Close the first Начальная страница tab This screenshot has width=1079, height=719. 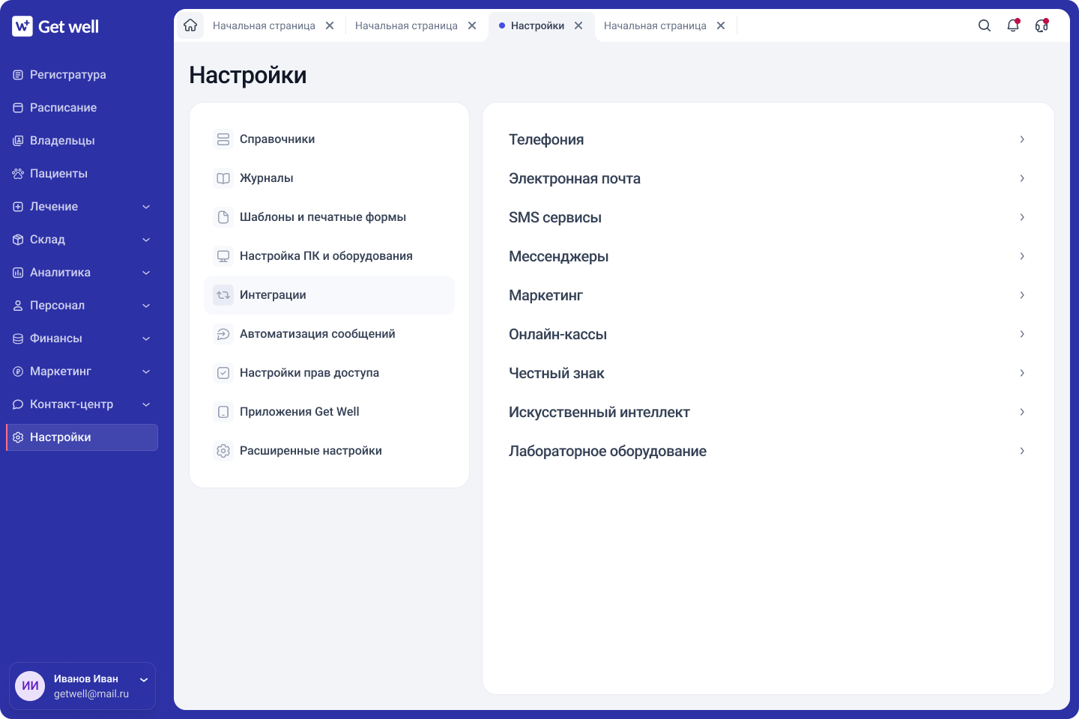pos(330,25)
